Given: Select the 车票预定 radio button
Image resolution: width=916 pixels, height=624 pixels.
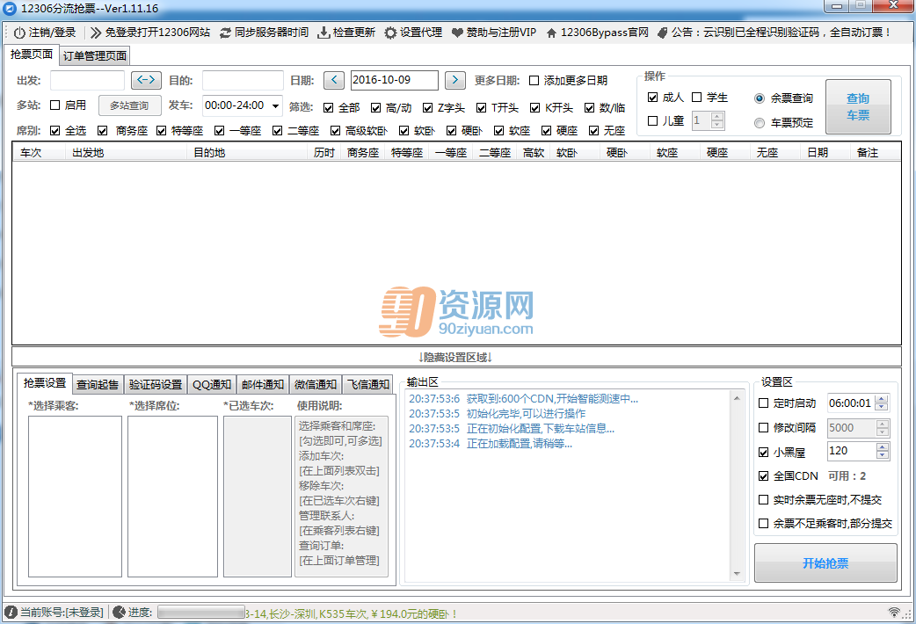Looking at the screenshot, I should pos(760,123).
